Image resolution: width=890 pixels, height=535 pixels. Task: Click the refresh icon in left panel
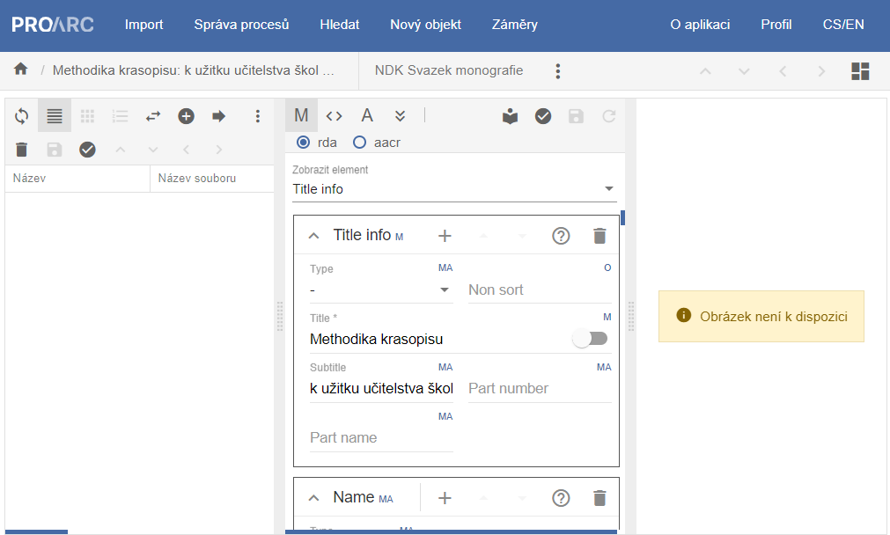(x=21, y=115)
